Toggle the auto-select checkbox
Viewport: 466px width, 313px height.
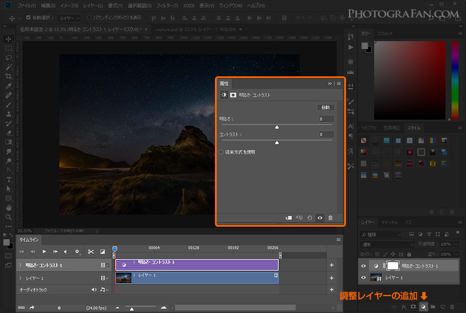click(28, 17)
